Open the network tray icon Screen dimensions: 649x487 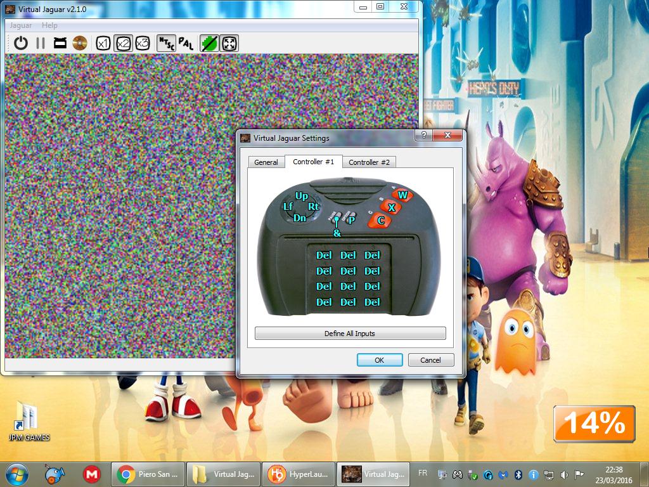[x=549, y=474]
